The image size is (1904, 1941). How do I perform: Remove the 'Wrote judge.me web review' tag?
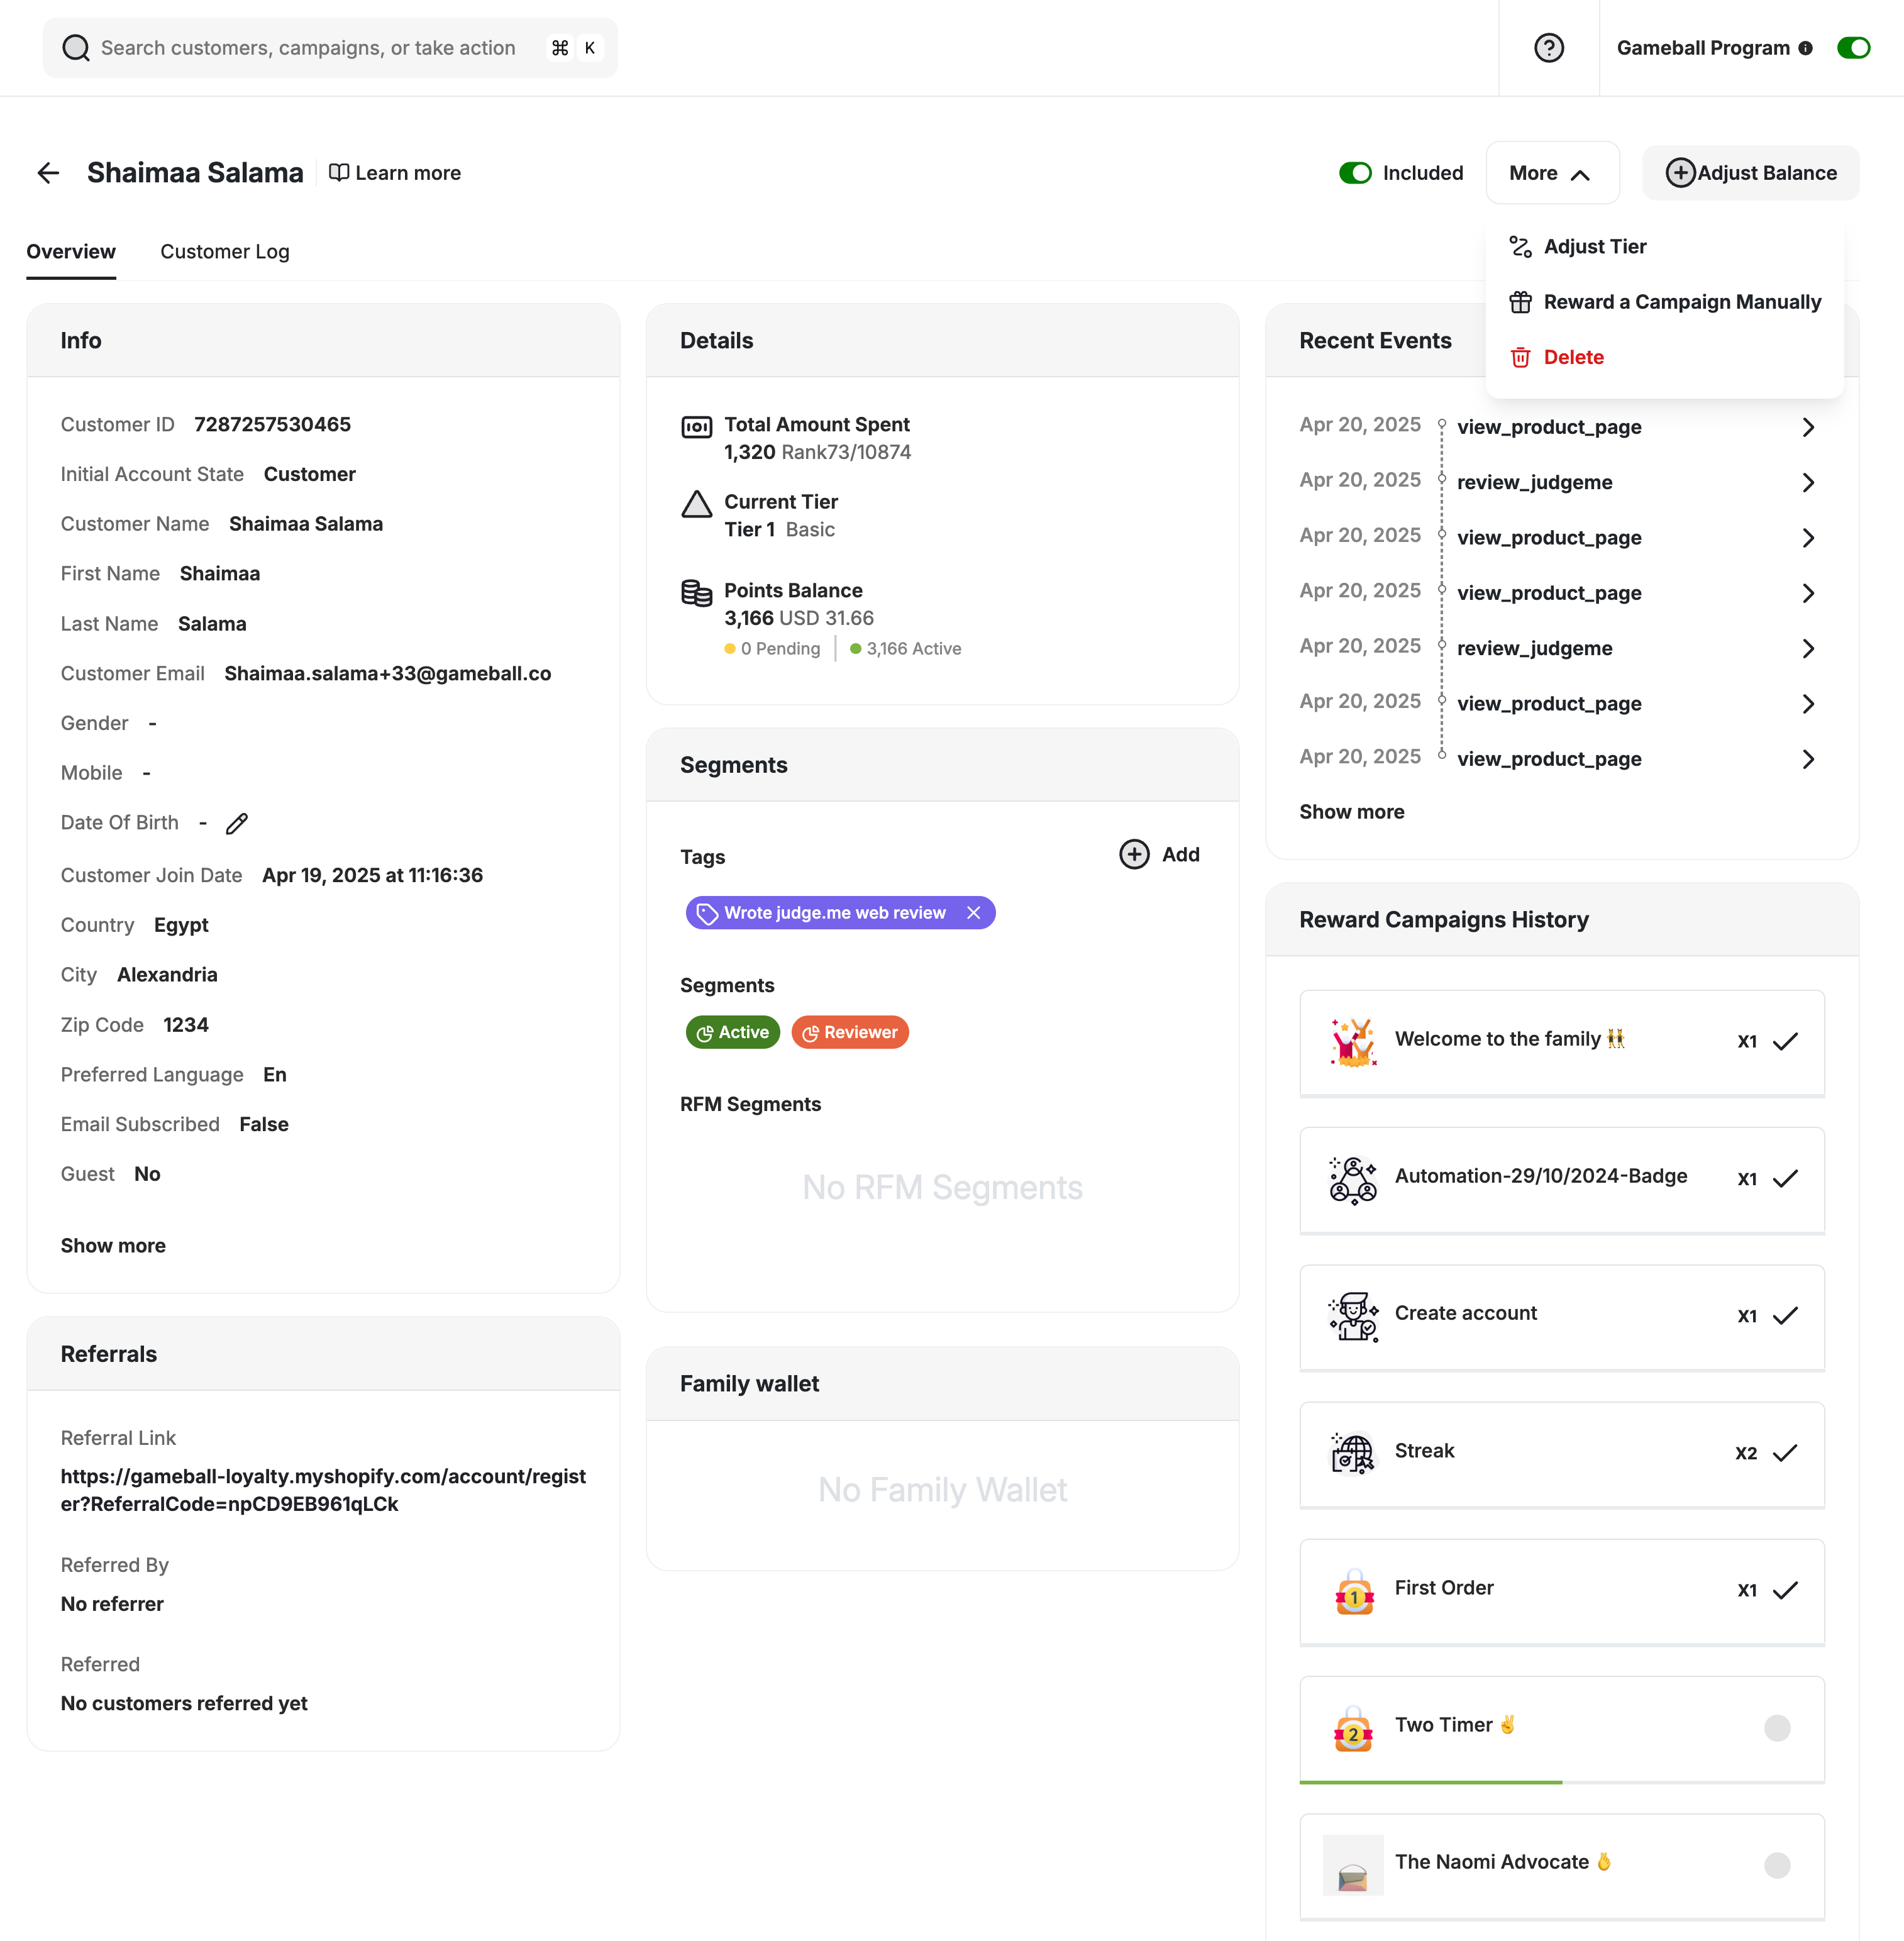tap(973, 912)
